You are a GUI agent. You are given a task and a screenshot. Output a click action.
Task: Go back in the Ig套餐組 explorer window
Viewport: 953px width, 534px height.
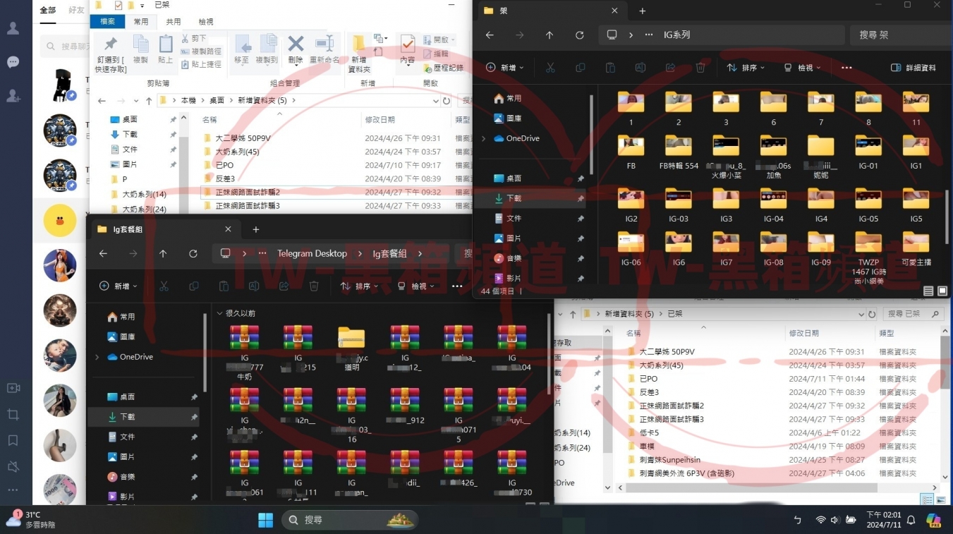click(x=104, y=253)
